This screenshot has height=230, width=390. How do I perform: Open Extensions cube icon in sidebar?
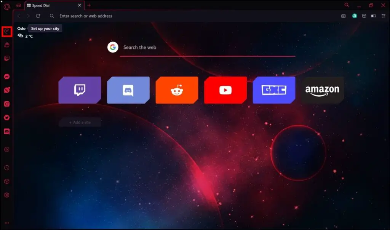pos(7,181)
